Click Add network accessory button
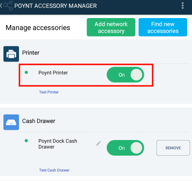Viewport: 192px width, 181px height. (x=111, y=27)
